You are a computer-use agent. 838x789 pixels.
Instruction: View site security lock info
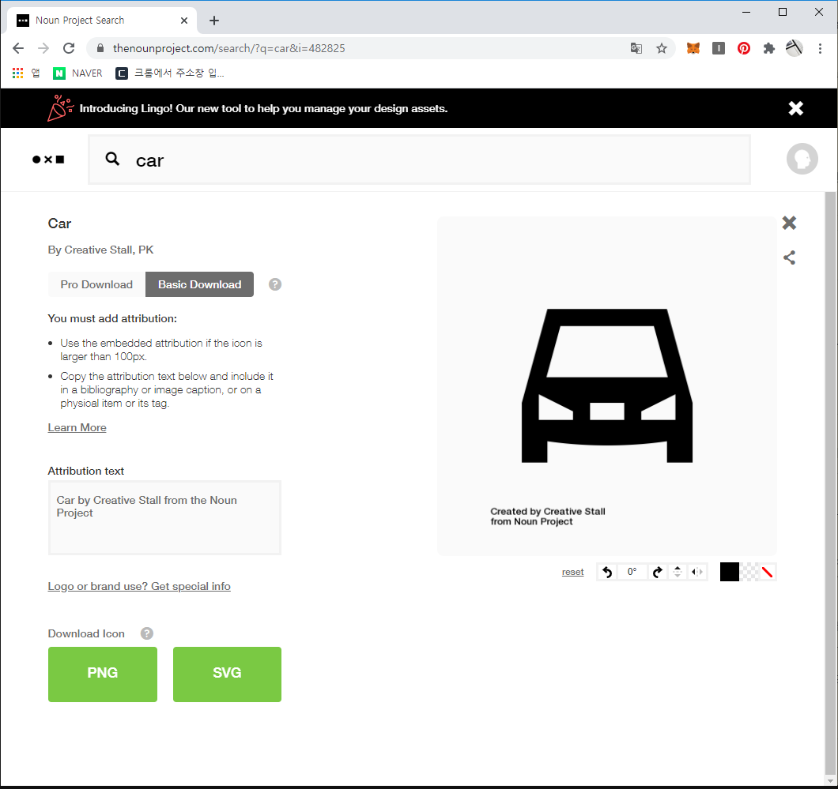(100, 49)
